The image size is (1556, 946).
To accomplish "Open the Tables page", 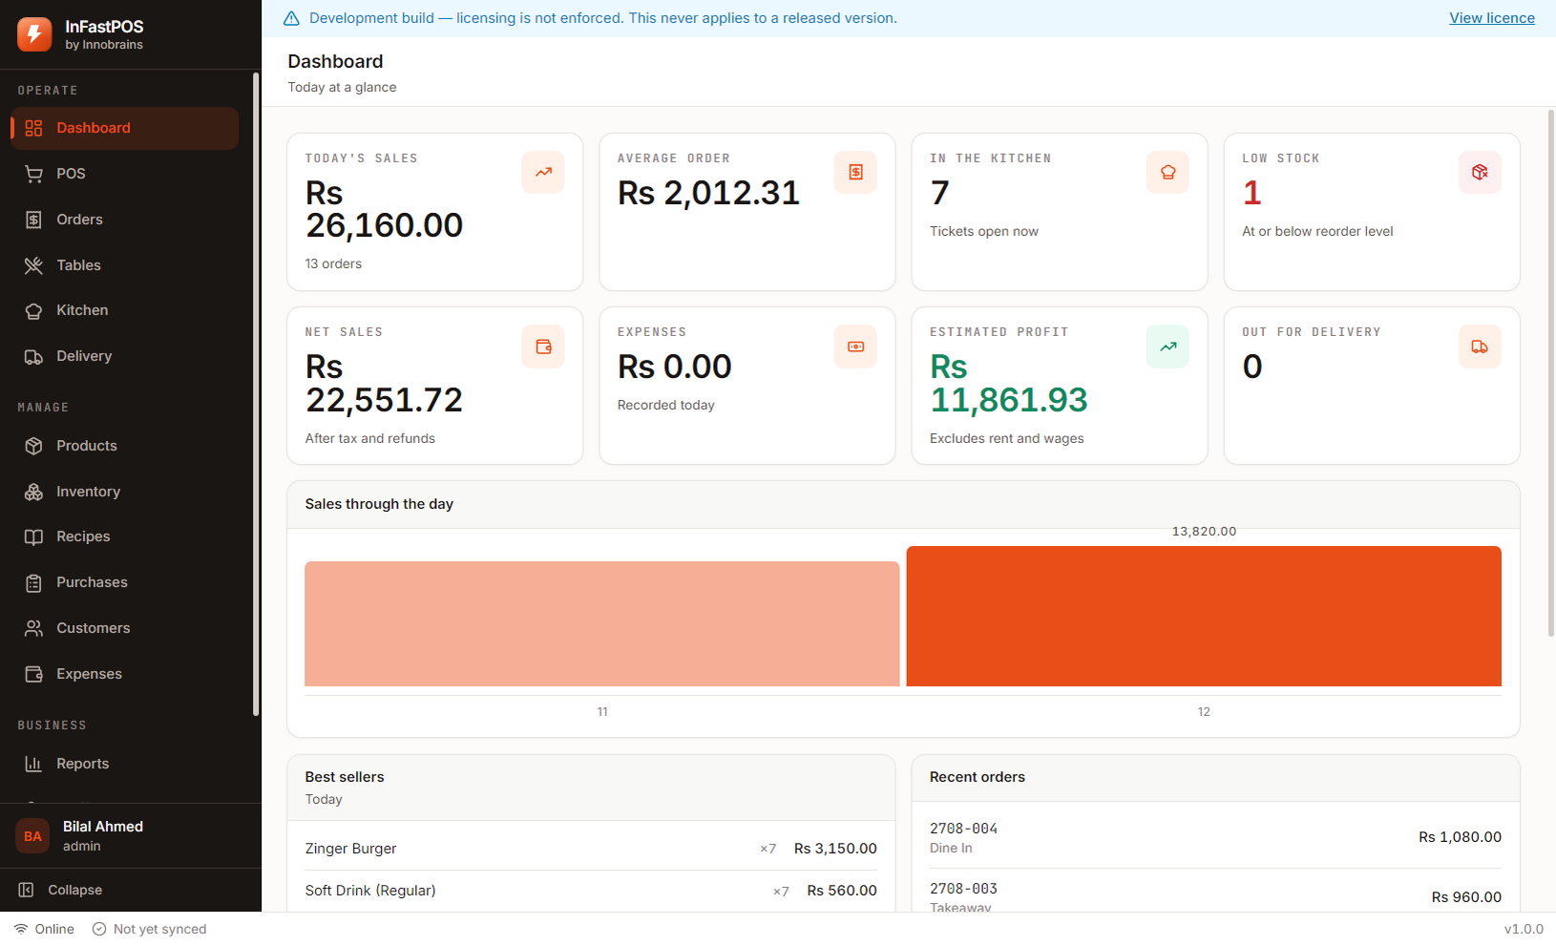I will point(125,265).
